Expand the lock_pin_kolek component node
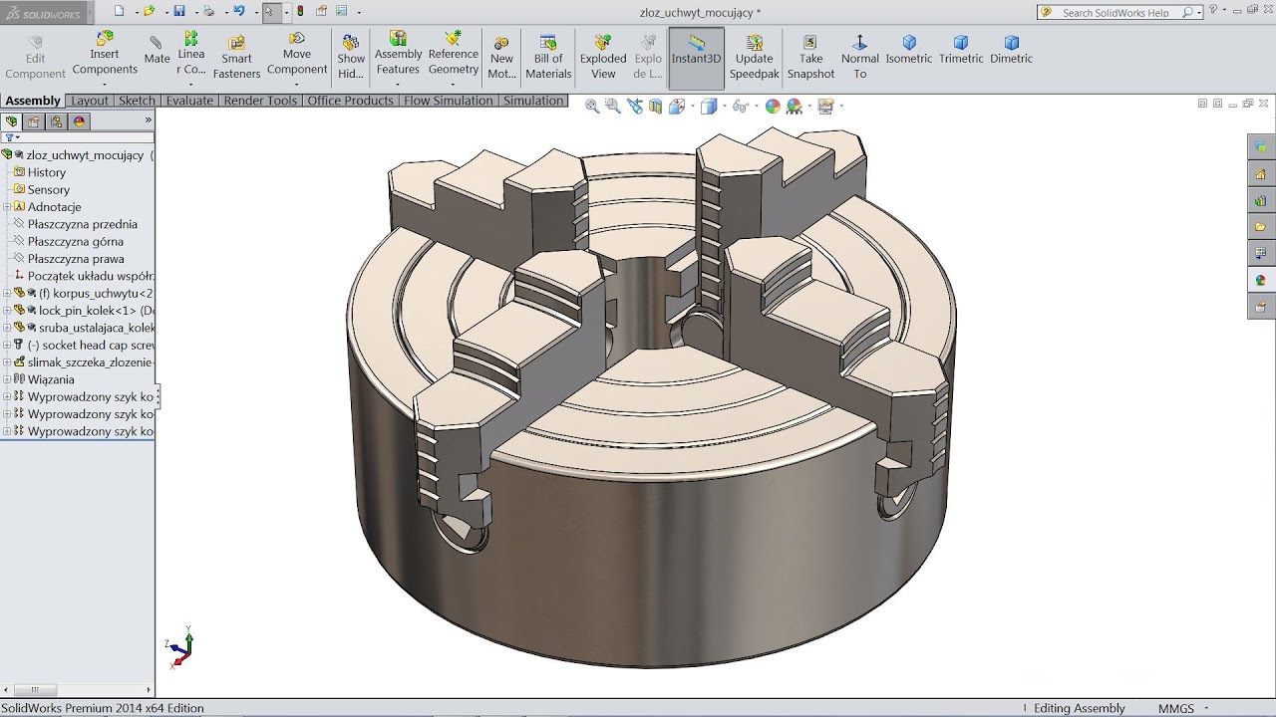This screenshot has height=717, width=1276. (x=7, y=311)
